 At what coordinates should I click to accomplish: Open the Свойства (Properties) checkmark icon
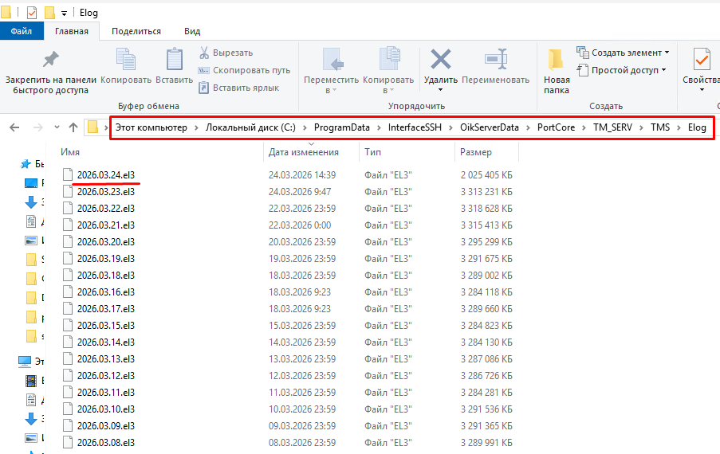pos(702,61)
